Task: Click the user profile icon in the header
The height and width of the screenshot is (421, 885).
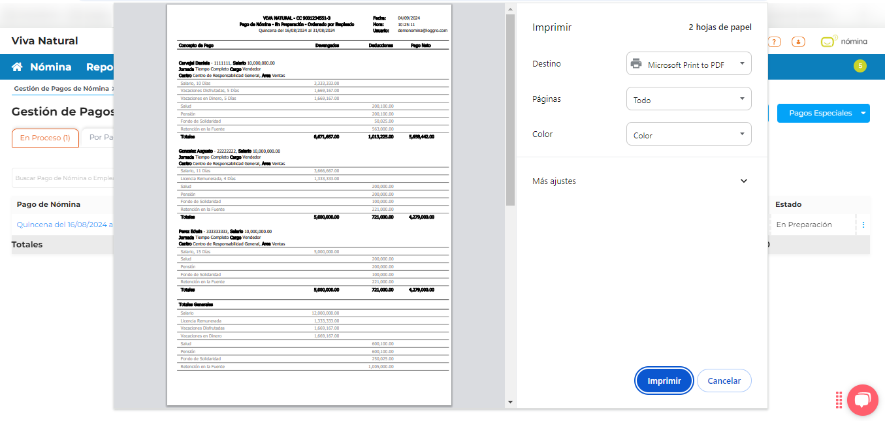Action: 798,42
